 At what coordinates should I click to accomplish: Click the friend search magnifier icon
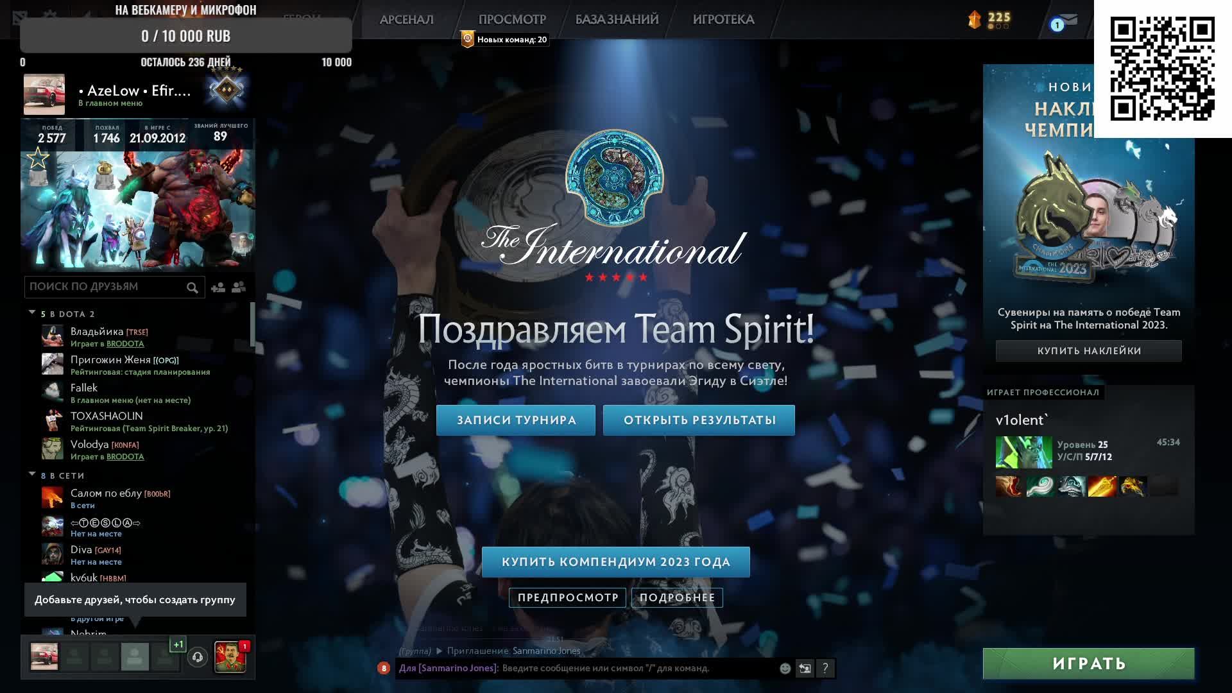(192, 287)
